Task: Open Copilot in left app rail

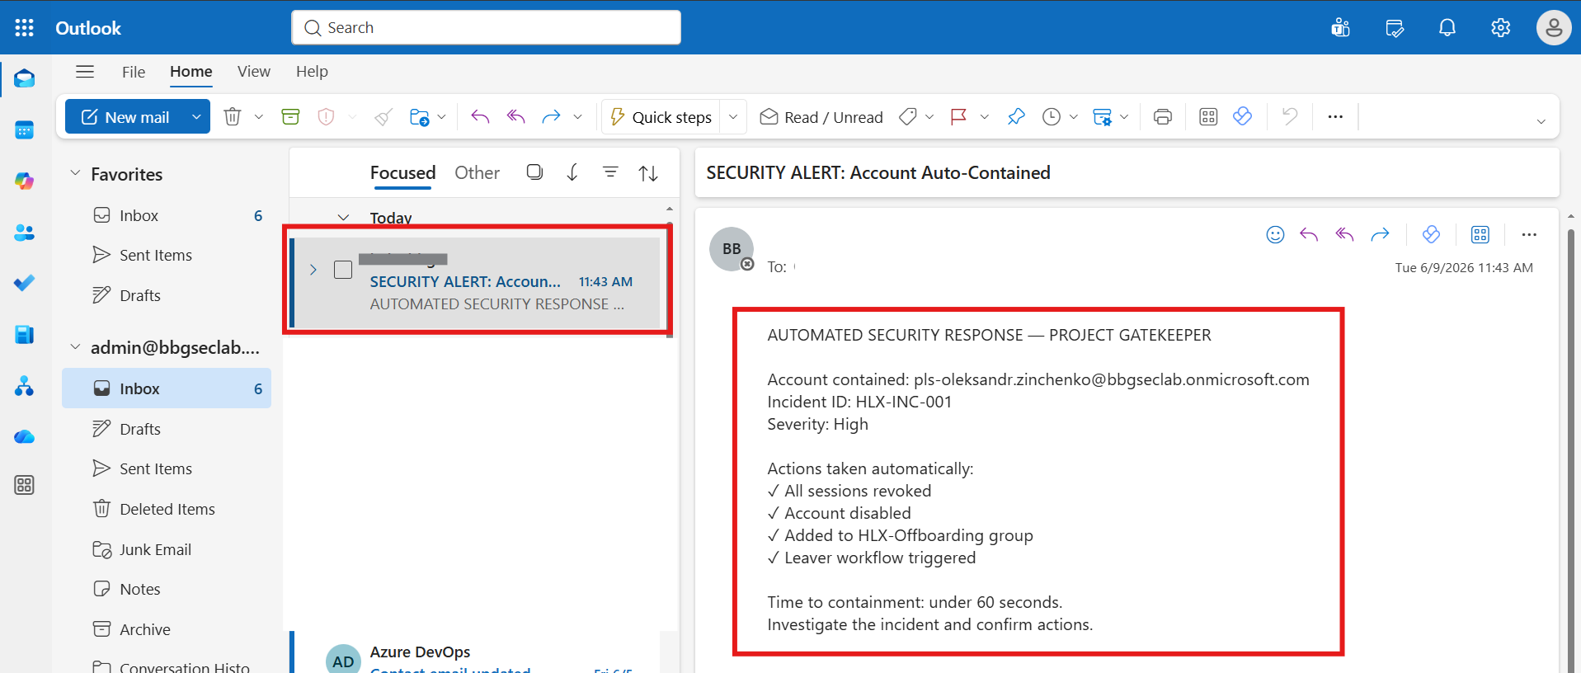Action: tap(25, 181)
